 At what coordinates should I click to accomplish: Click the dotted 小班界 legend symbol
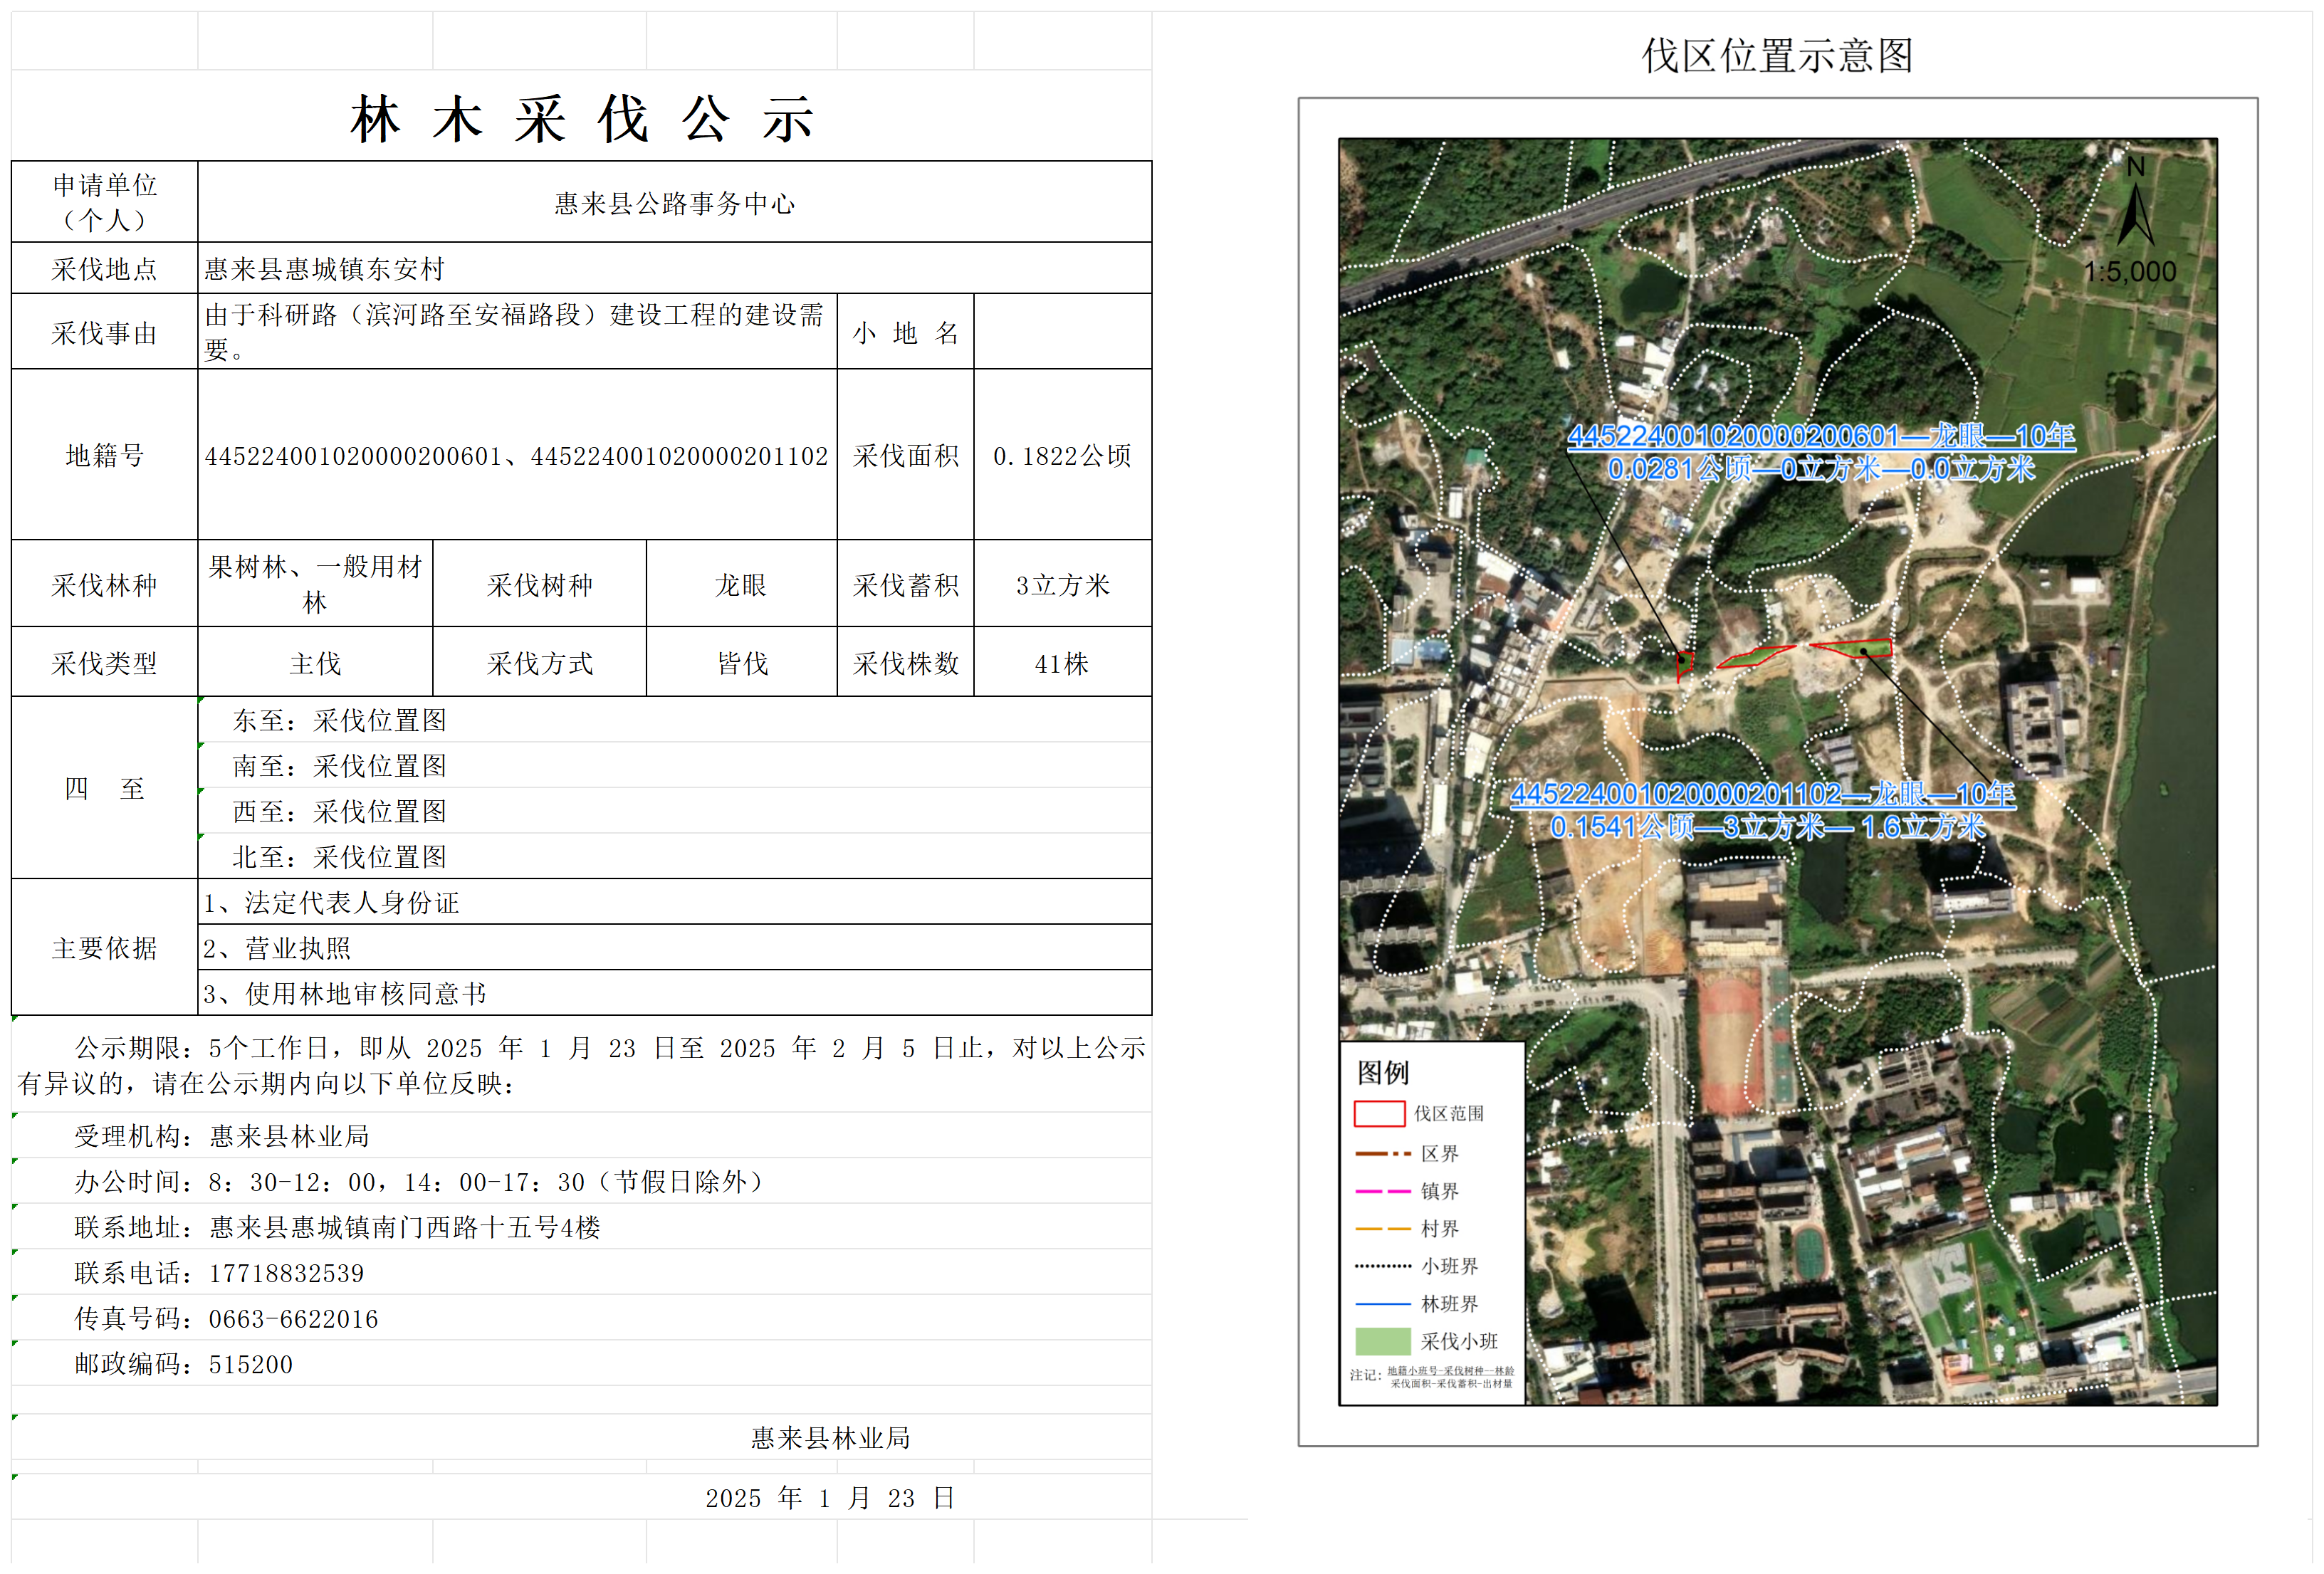pyautogui.click(x=1383, y=1266)
